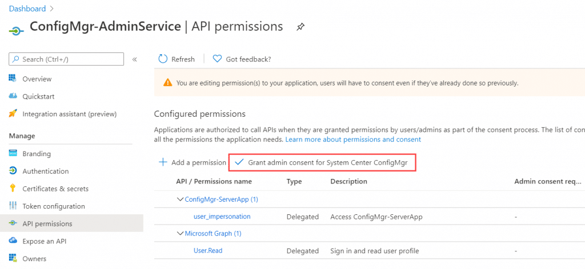Click Got feedback? text

(x=249, y=59)
